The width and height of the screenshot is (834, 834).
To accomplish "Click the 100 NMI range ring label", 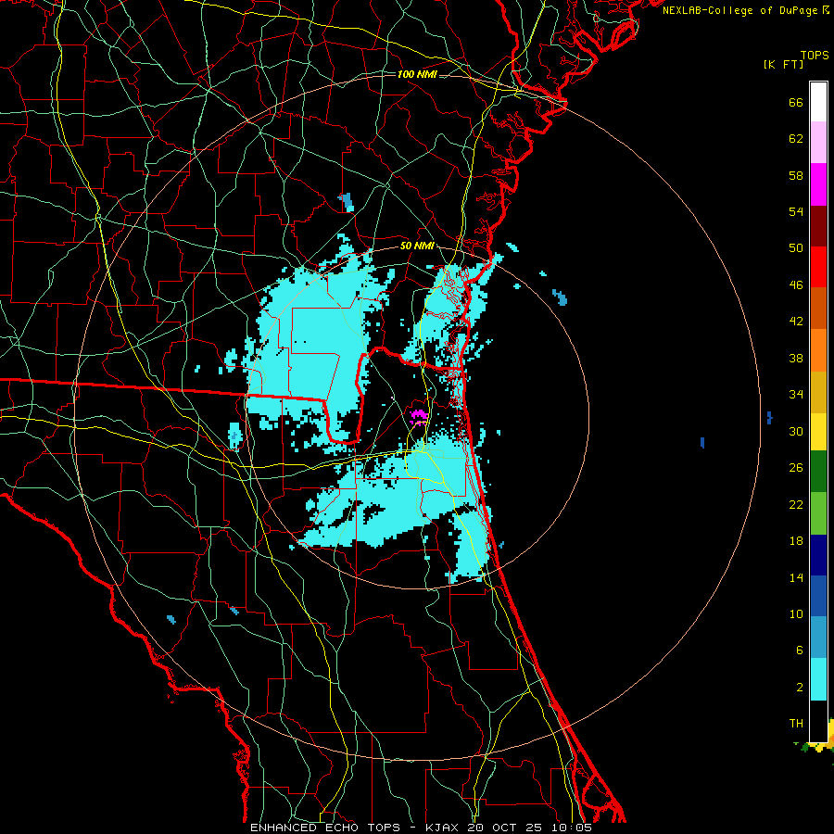I will click(x=417, y=74).
